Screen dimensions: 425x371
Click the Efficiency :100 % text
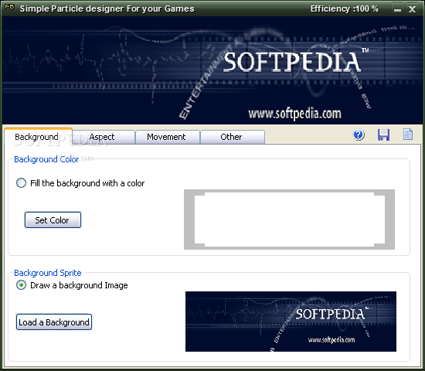pos(344,9)
